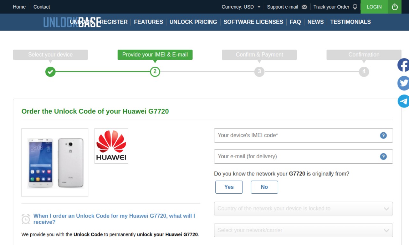Open the SOFTWARE LICENSES menu item
Screen dimensions: 409x245
(x=253, y=22)
